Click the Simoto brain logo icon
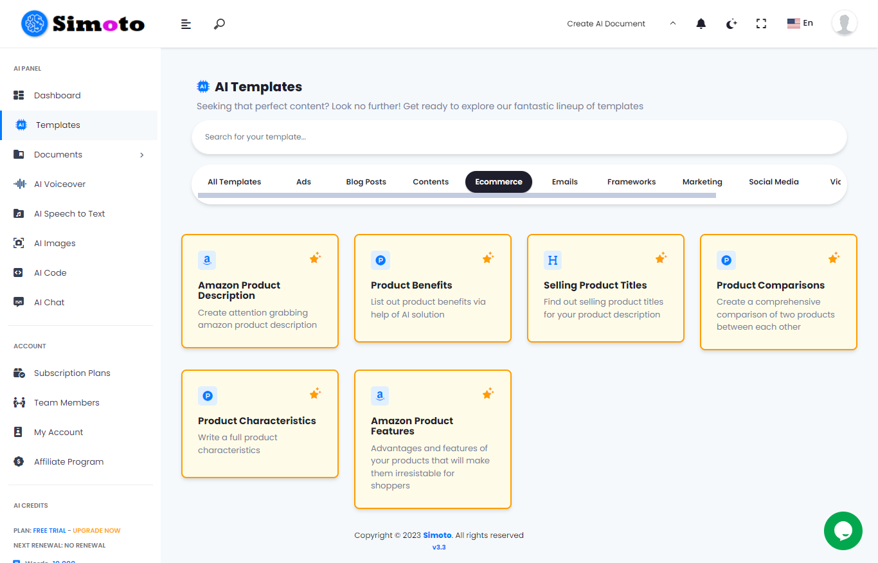The height and width of the screenshot is (563, 878). click(x=35, y=24)
